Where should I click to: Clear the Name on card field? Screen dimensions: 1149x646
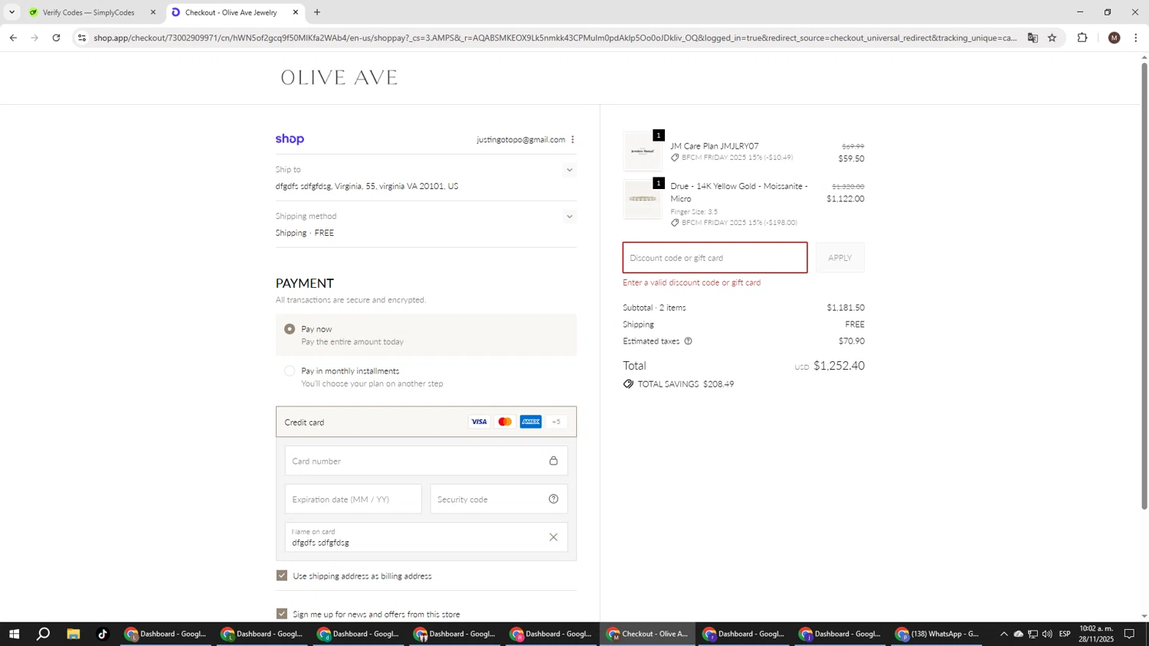point(553,537)
